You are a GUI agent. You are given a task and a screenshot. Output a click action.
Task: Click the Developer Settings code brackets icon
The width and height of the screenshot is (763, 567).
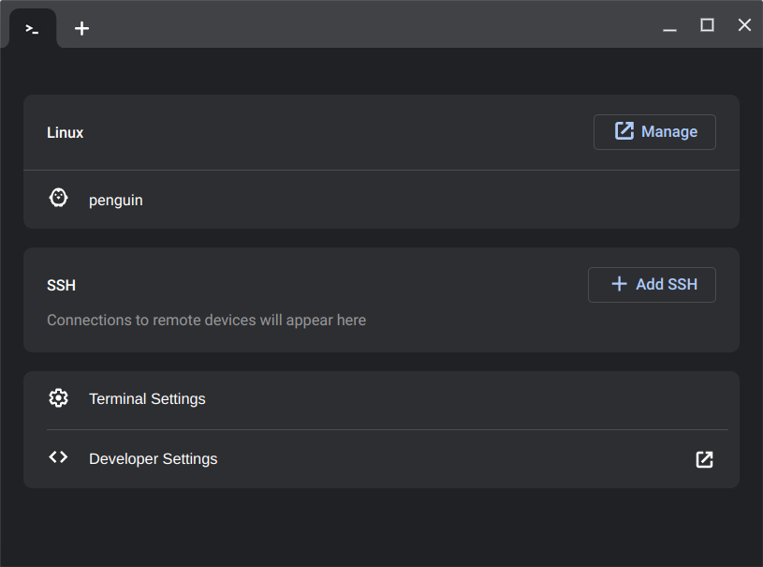tap(58, 457)
